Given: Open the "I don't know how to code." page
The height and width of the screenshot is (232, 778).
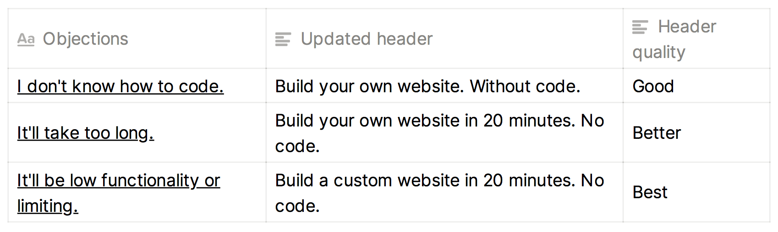Looking at the screenshot, I should pos(120,86).
